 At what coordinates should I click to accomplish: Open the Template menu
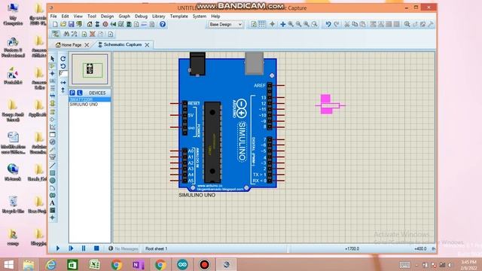[x=179, y=17]
